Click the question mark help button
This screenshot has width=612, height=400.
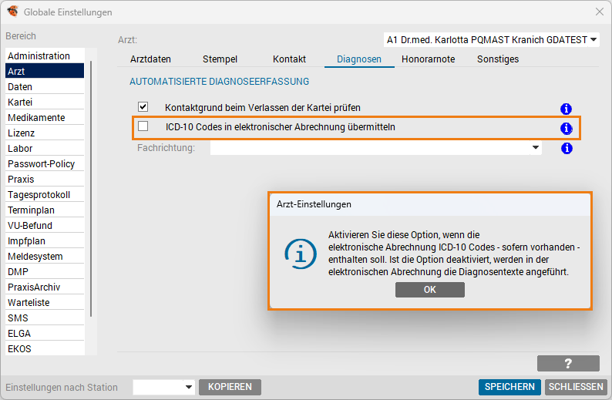(568, 364)
